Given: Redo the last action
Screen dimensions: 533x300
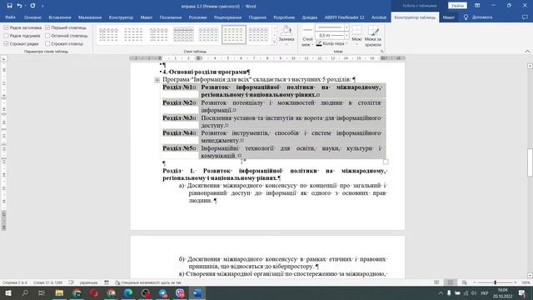Looking at the screenshot, I should click(x=32, y=6).
